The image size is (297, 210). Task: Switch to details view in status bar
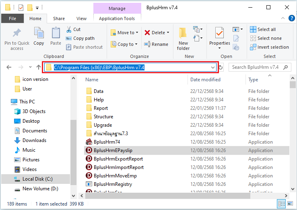(282, 204)
